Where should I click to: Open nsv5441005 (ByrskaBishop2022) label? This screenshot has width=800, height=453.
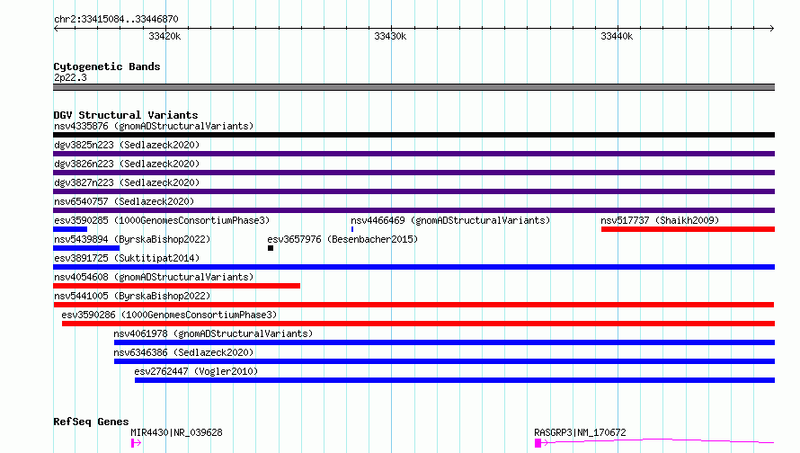pyautogui.click(x=132, y=296)
